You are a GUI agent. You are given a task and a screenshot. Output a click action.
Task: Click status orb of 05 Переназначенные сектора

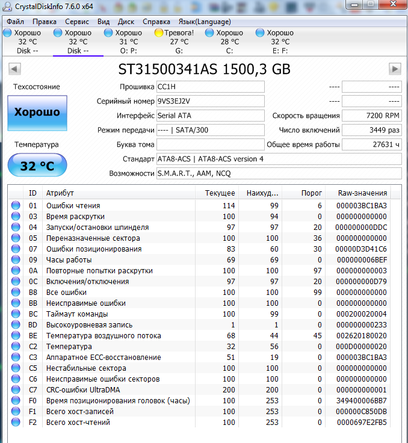(x=16, y=238)
